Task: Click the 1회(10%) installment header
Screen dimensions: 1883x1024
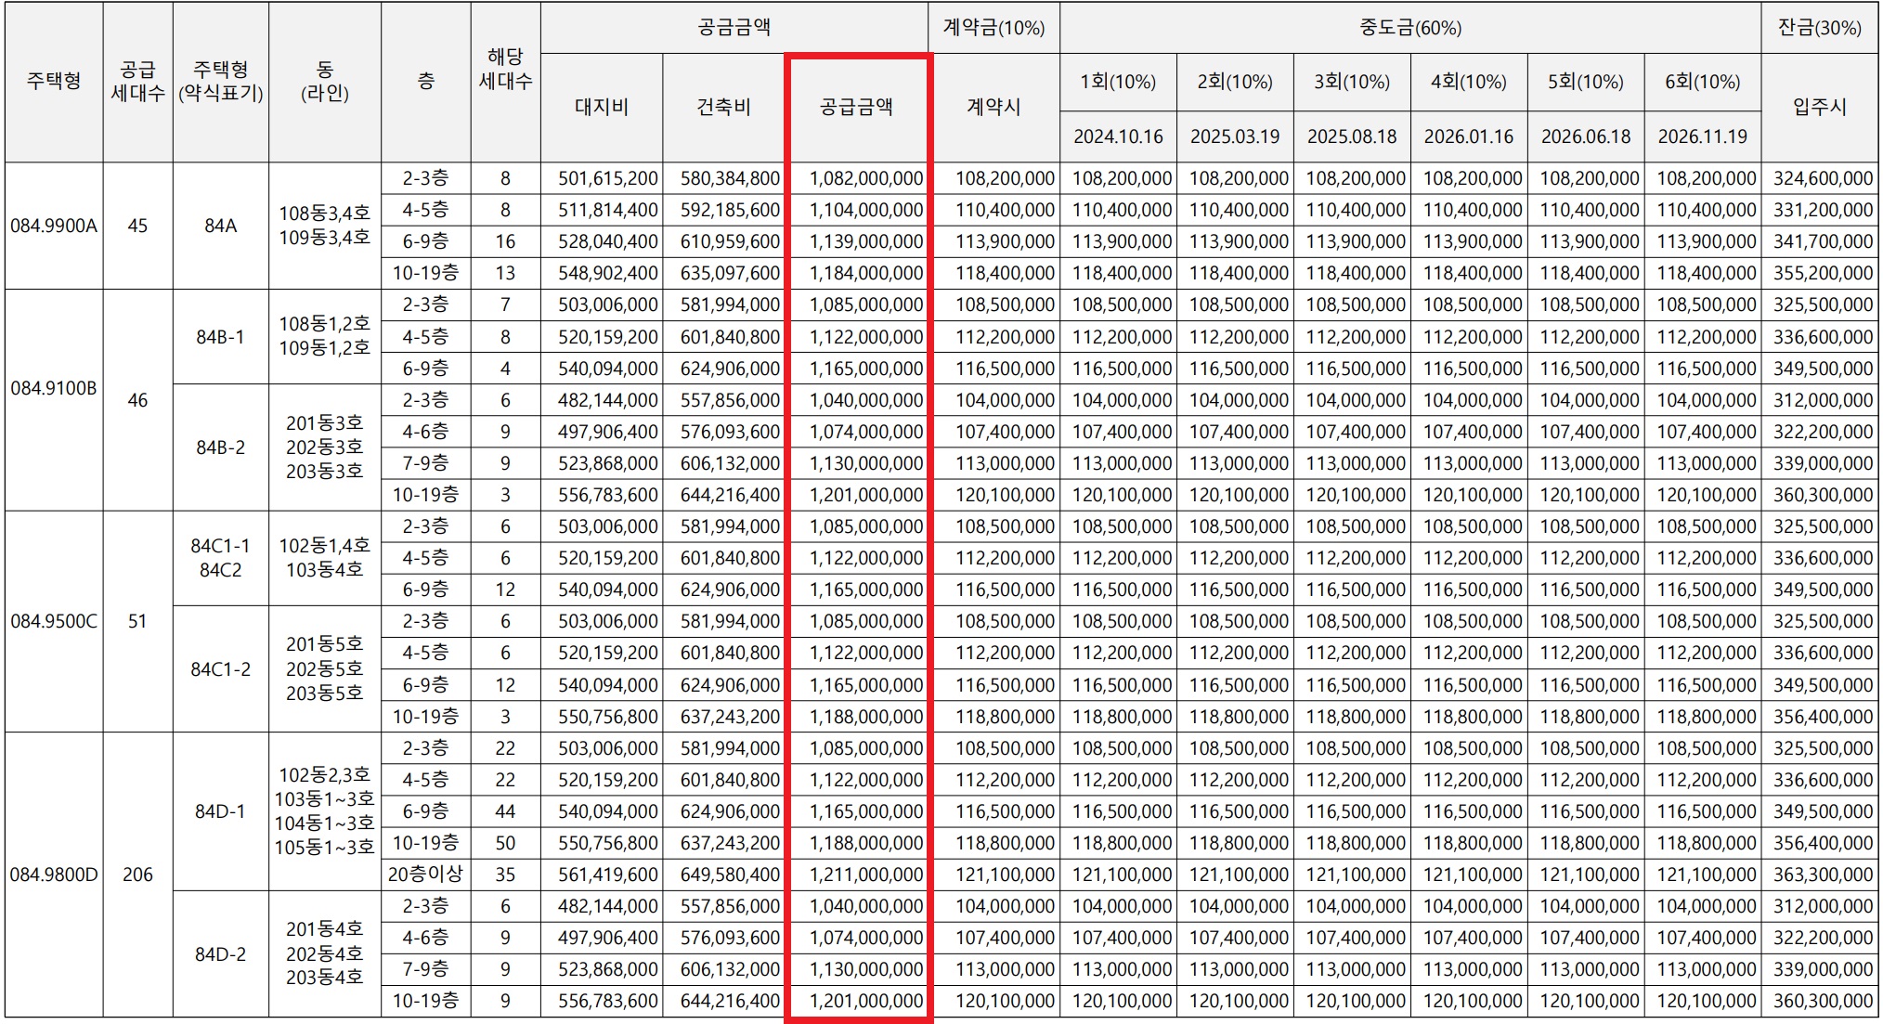Action: (1118, 82)
